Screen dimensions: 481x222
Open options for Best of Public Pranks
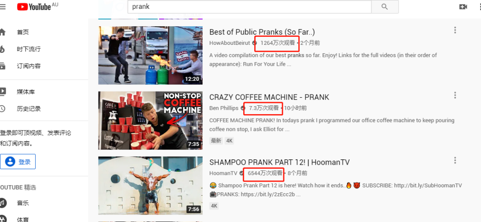click(455, 30)
